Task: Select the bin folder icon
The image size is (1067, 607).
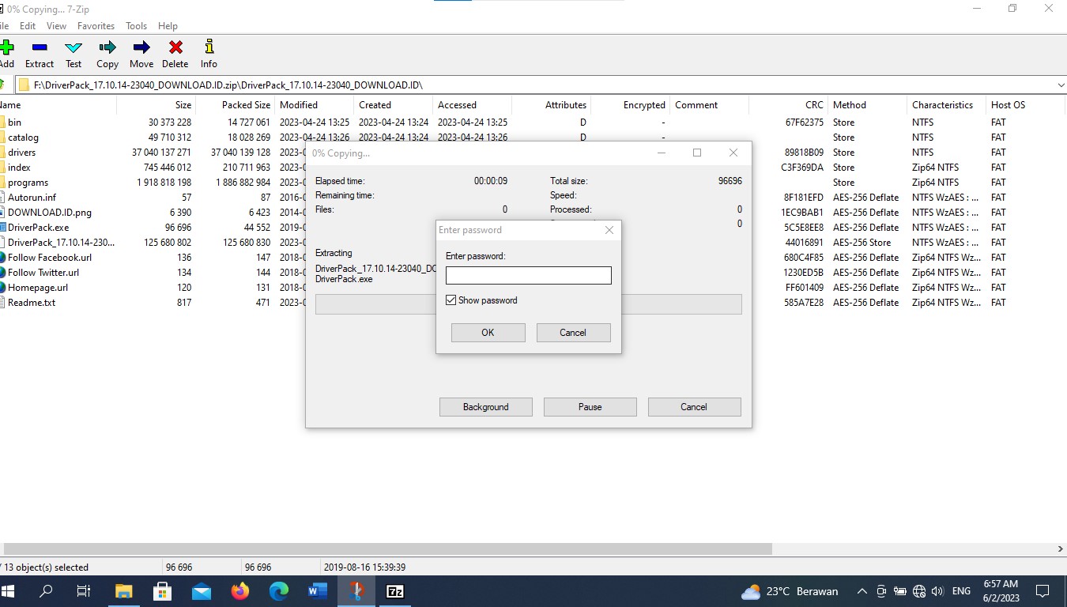Action: 2,123
